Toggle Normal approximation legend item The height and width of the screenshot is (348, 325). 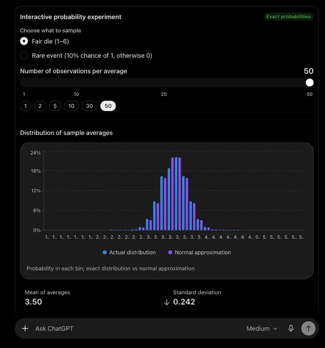(199, 252)
